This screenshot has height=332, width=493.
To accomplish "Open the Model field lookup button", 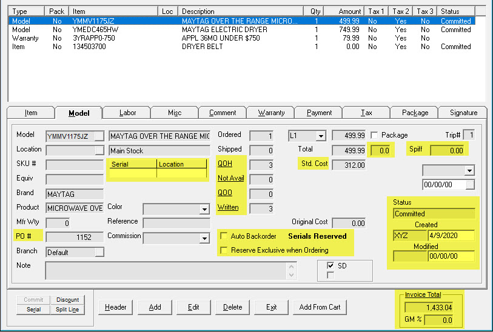I will tap(99, 136).
